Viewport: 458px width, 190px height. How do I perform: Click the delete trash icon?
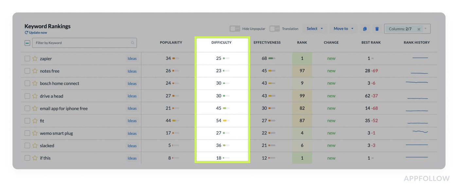point(377,29)
